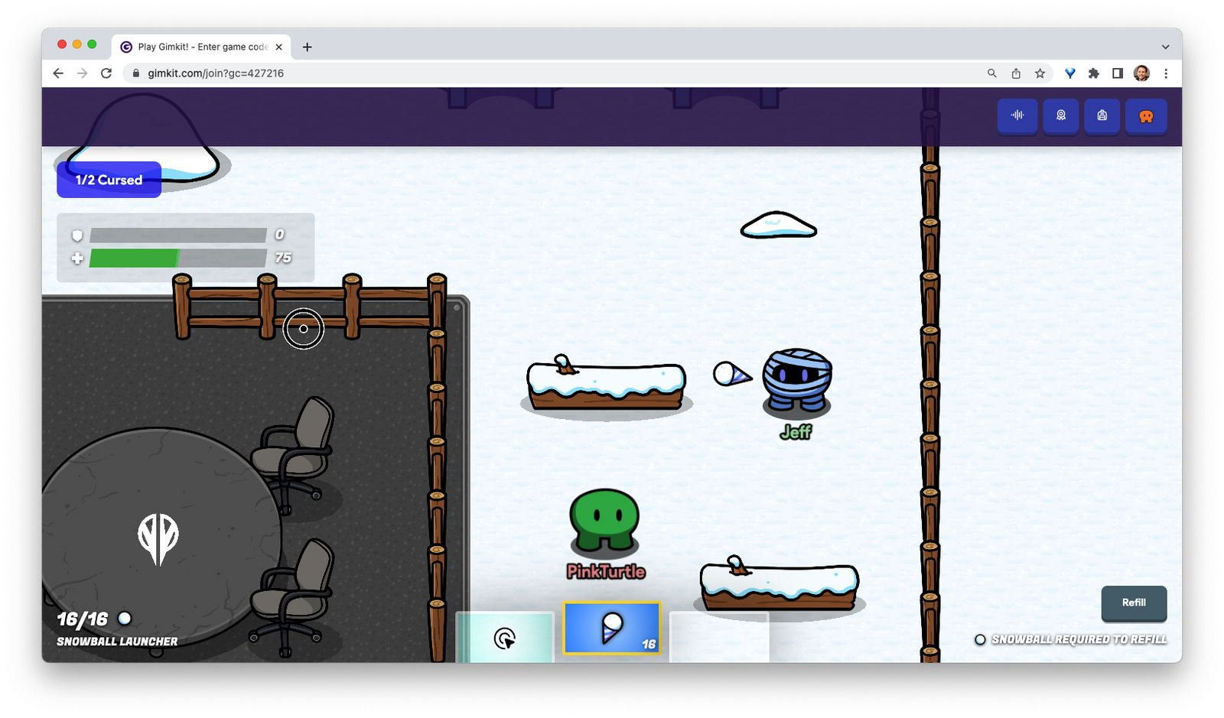Click the green PinkTurtle character
Viewport: 1224px width, 718px height.
point(604,521)
